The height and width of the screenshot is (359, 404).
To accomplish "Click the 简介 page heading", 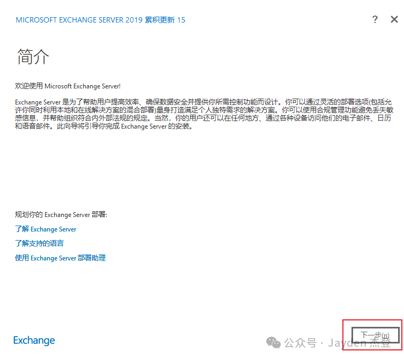I will pos(33,57).
